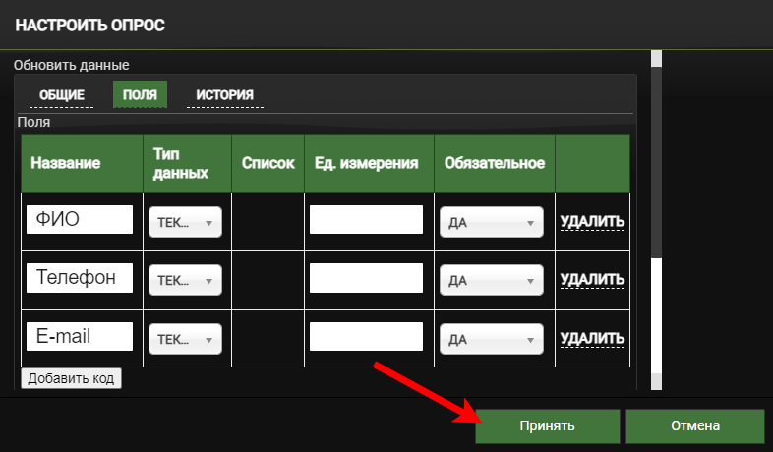This screenshot has width=773, height=452.
Task: Click the Телефон name input field
Action: [80, 279]
